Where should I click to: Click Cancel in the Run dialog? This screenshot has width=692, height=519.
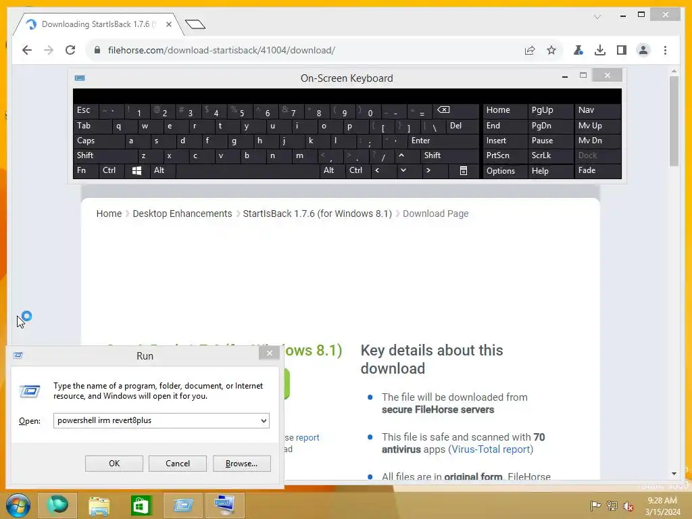pyautogui.click(x=178, y=464)
